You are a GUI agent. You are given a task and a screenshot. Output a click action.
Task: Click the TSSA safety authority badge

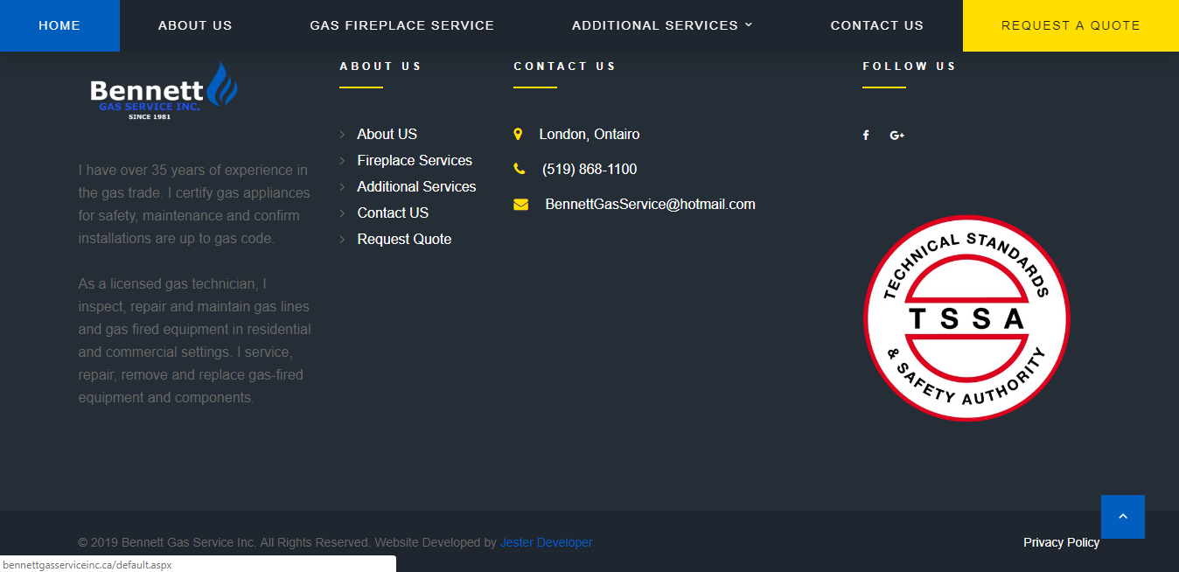(966, 317)
